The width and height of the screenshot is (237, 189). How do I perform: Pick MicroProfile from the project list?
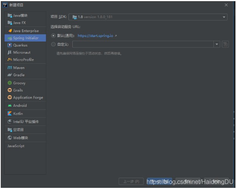click(x=25, y=60)
